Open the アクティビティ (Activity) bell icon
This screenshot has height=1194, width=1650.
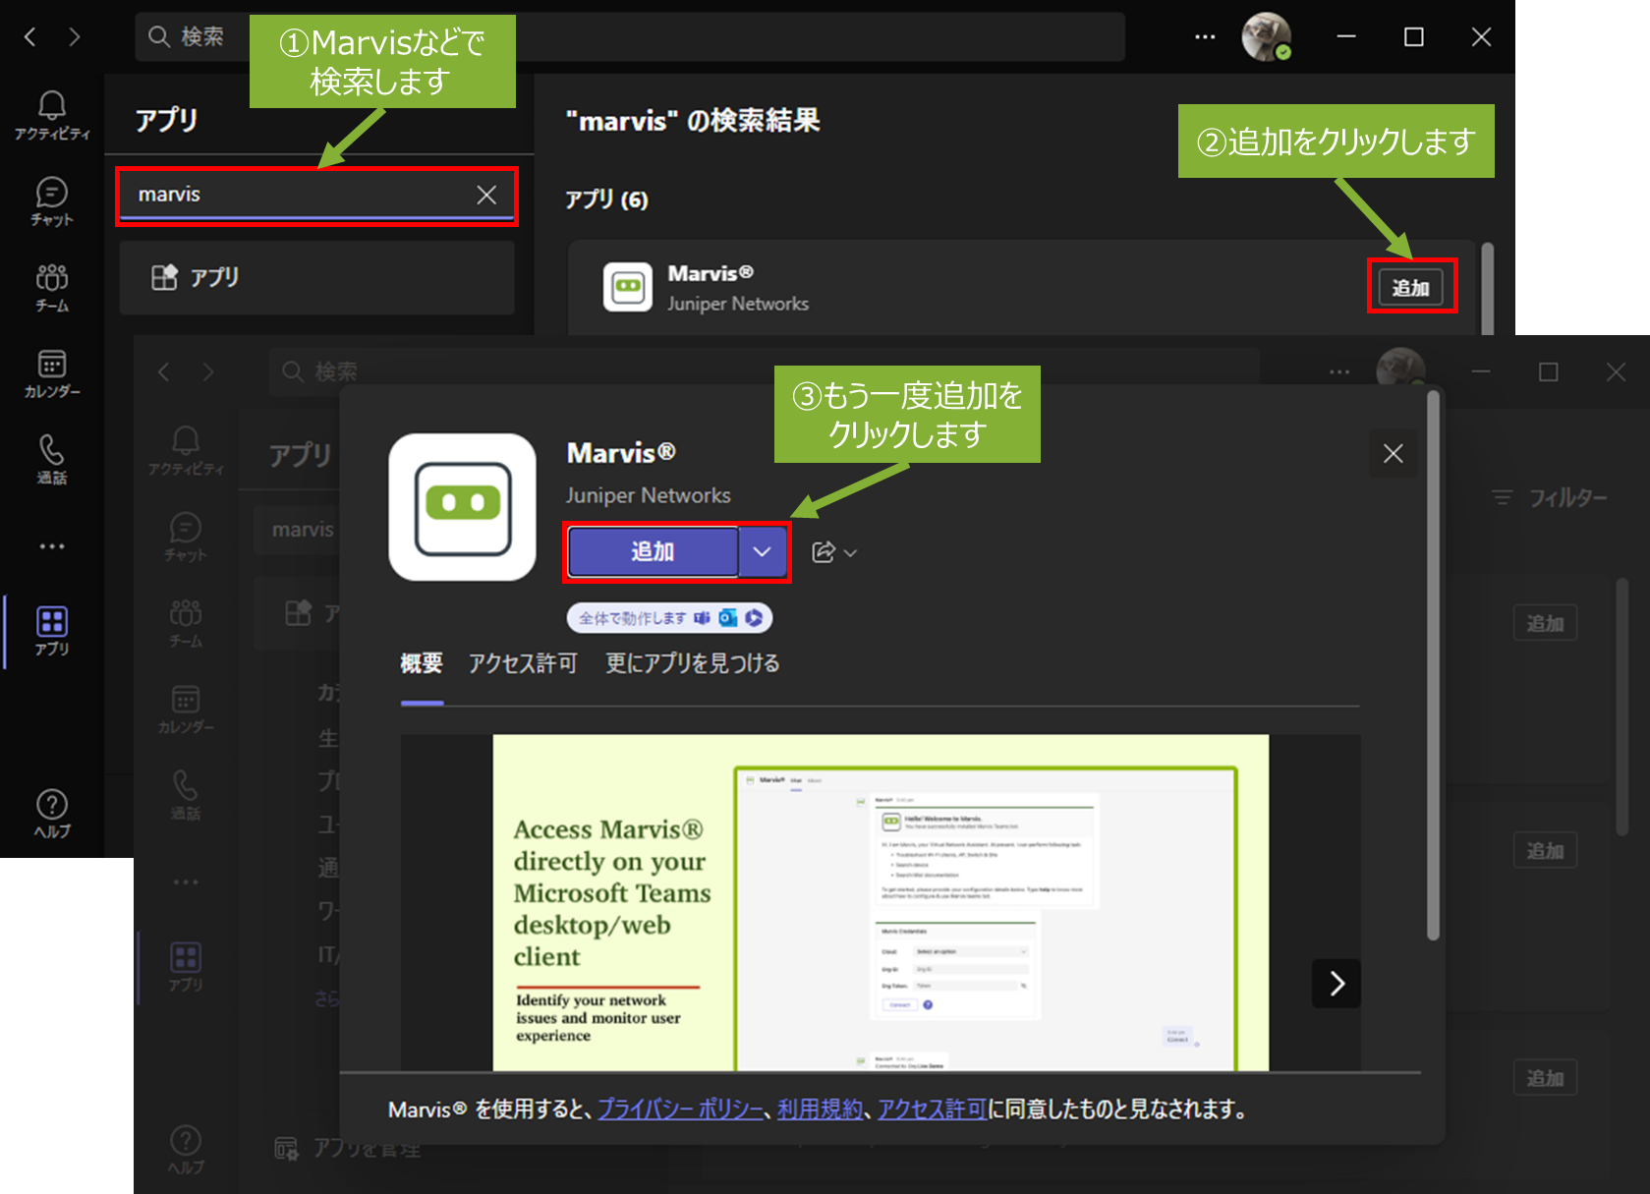click(x=51, y=115)
